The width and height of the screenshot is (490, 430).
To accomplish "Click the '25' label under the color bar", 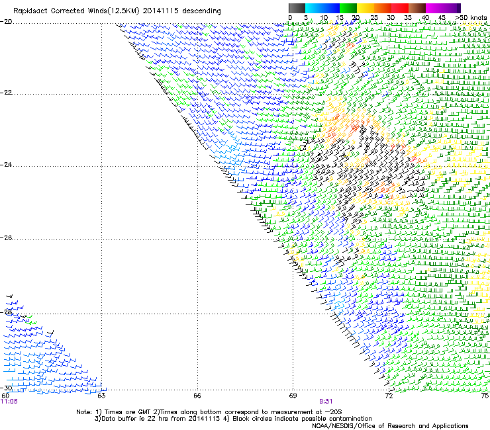I will point(373,18).
